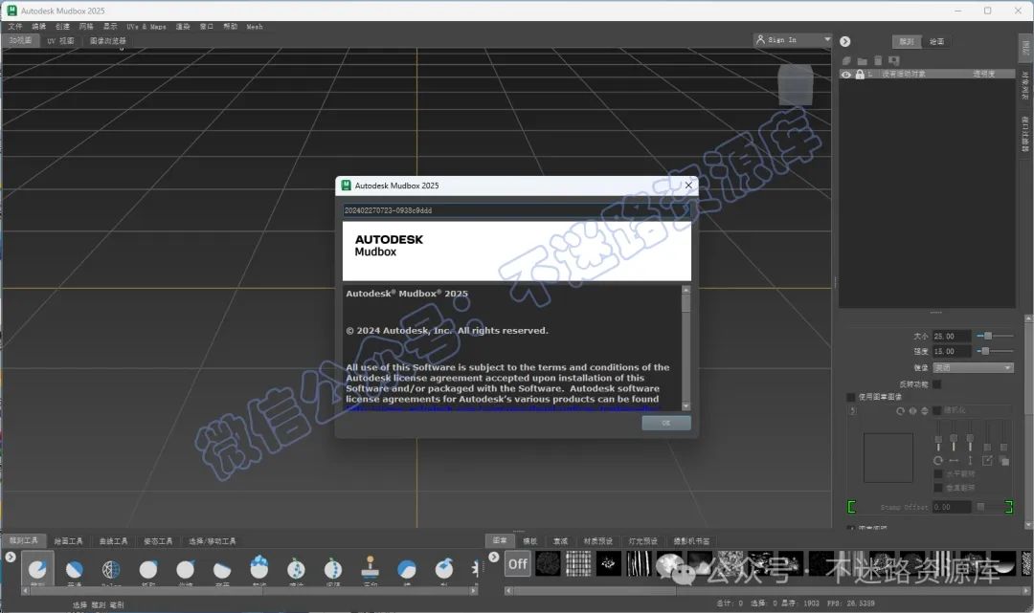The height and width of the screenshot is (613, 1034).
Task: Click the layer merge icon beside trash
Action: click(x=894, y=60)
